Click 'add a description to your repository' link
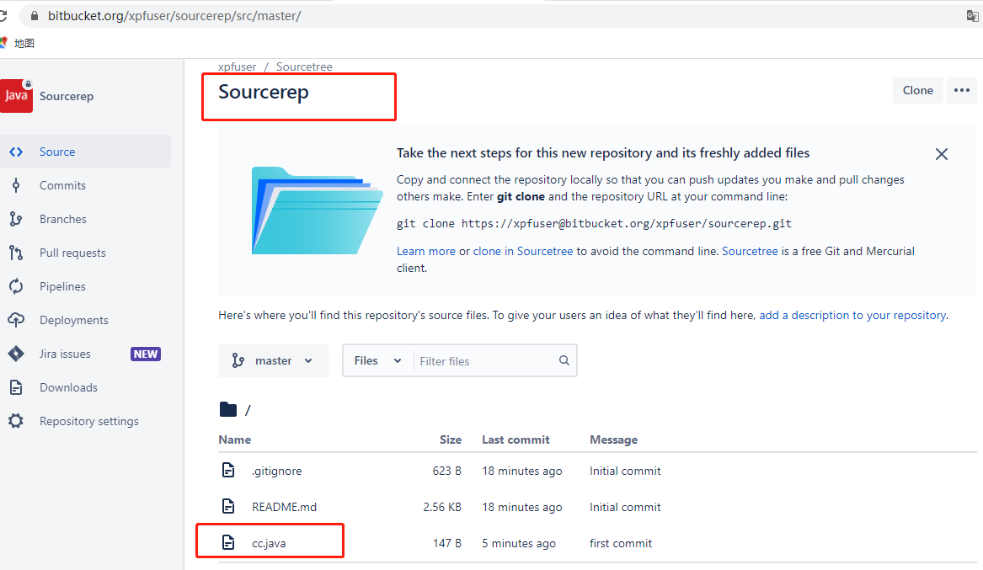Viewport: 983px width, 570px height. tap(852, 315)
